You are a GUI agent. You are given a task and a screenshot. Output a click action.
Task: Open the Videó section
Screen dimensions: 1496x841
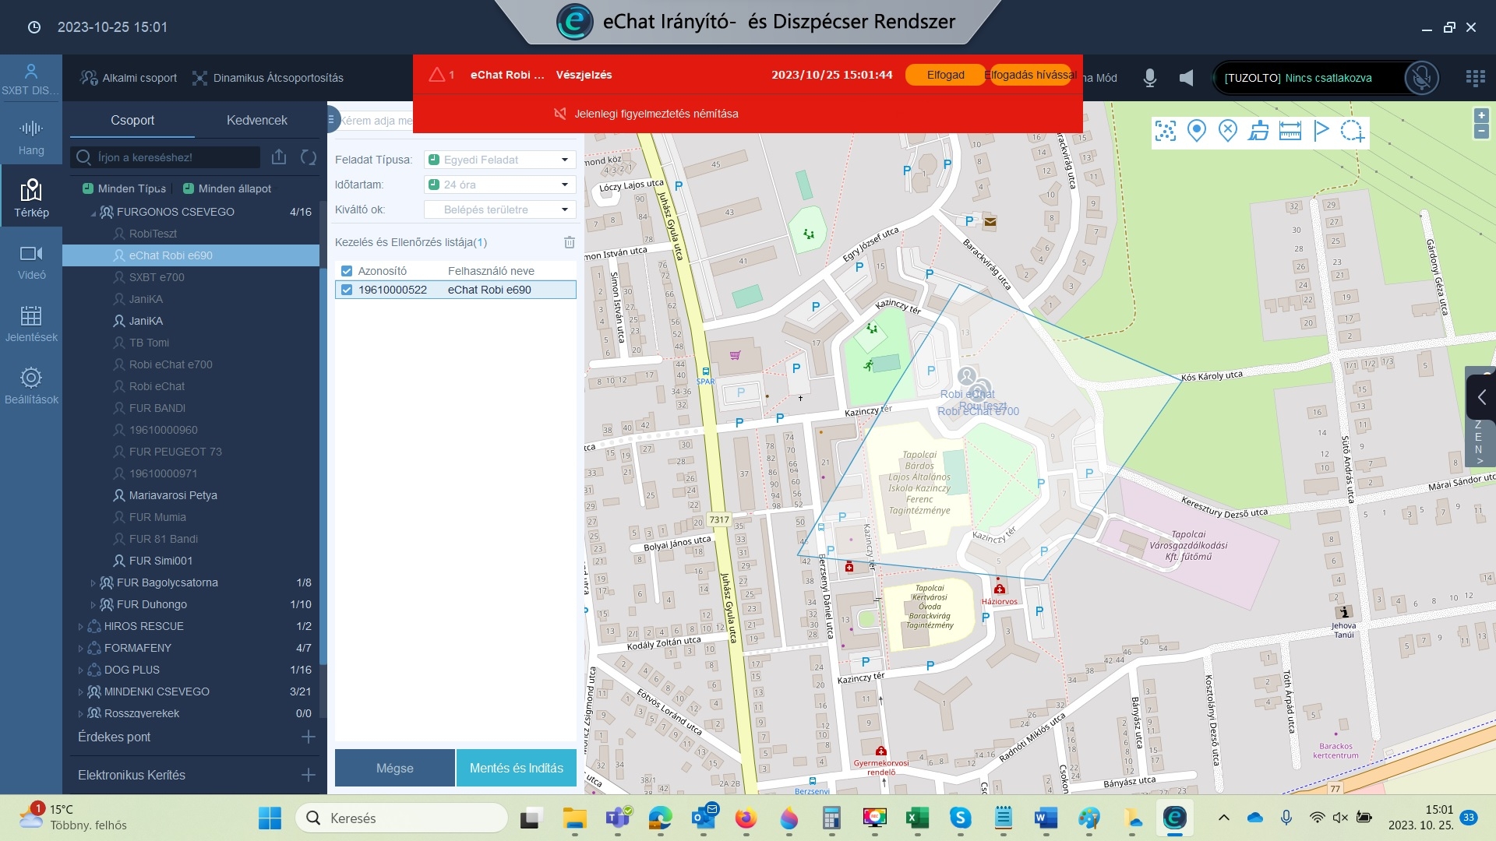pos(31,262)
